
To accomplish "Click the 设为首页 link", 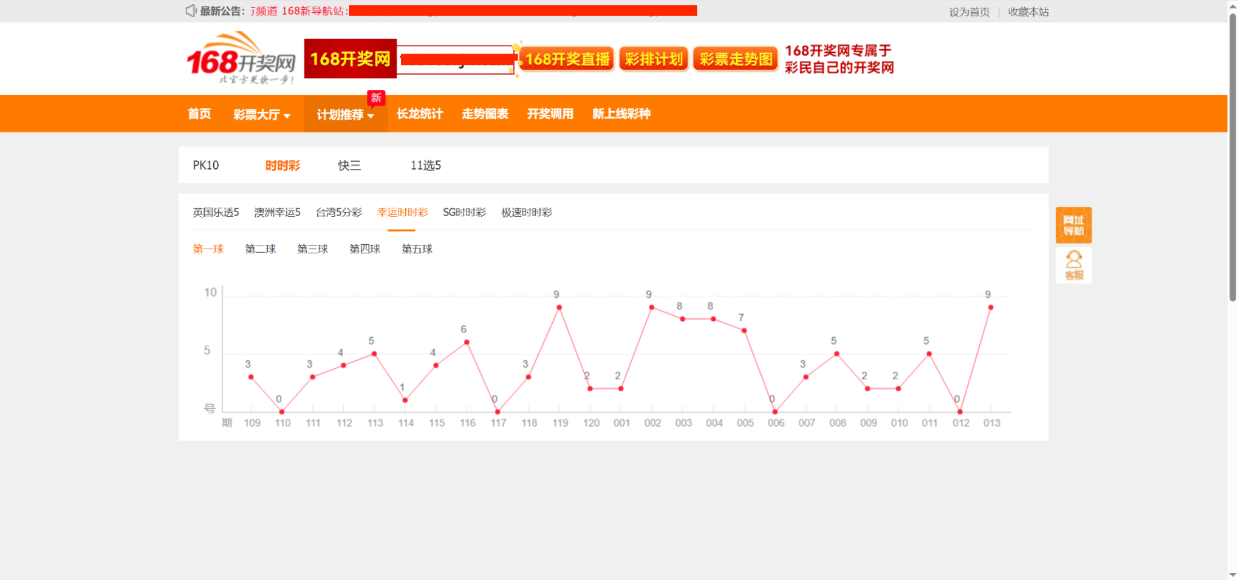I will click(969, 12).
